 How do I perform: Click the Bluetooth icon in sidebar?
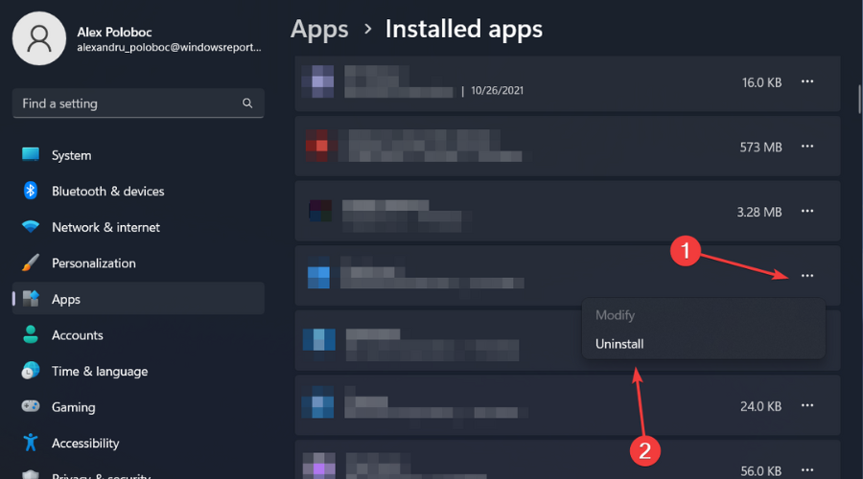tap(31, 191)
